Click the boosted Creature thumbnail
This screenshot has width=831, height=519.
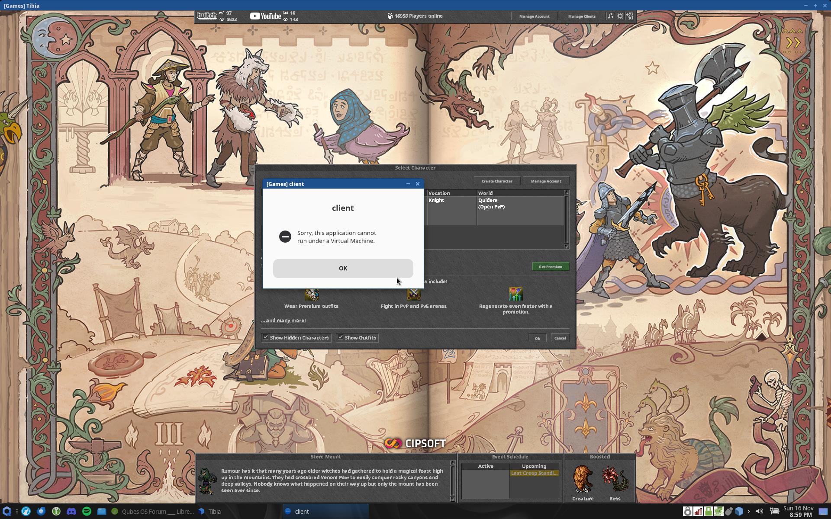(x=583, y=479)
